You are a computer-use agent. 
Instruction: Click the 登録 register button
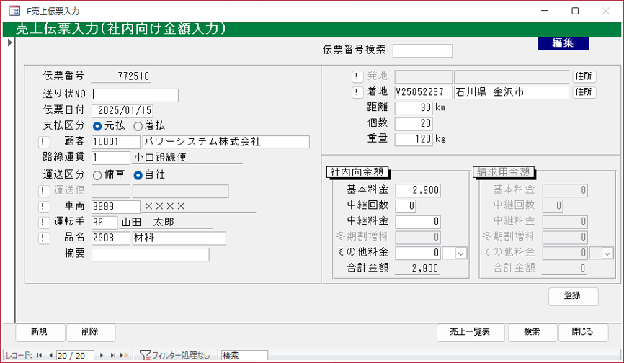573,296
